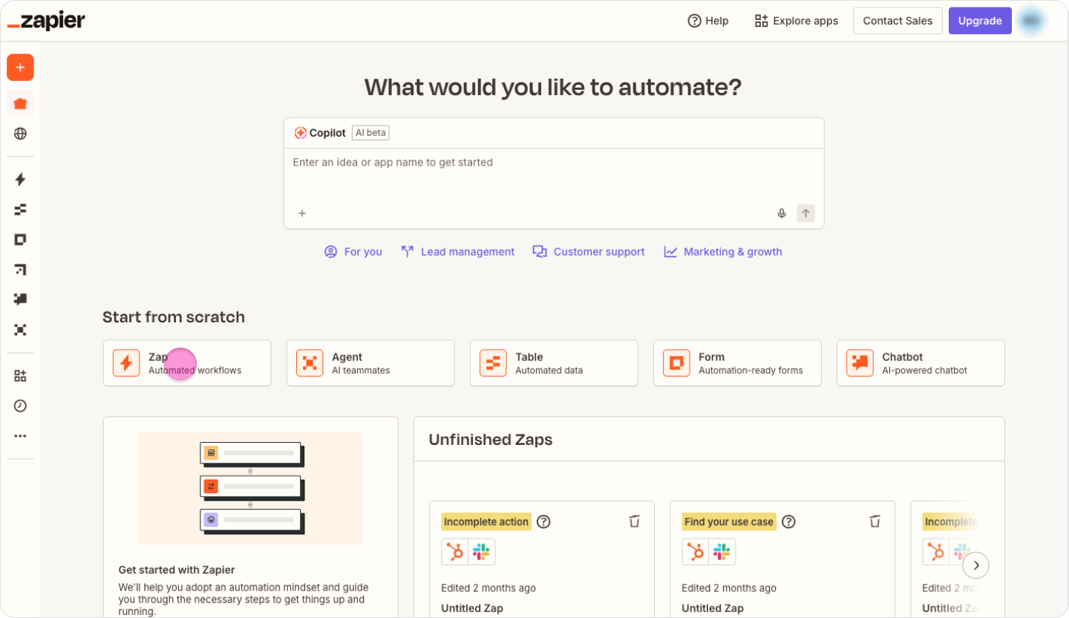Expand the More options ellipsis in sidebar
The image size is (1069, 618).
click(x=20, y=436)
